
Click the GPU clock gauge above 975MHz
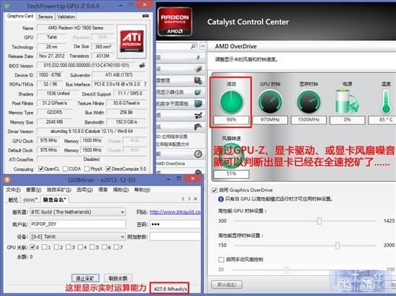pos(270,102)
